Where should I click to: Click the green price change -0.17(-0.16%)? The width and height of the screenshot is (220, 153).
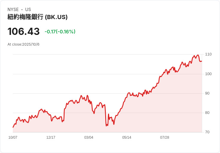point(60,32)
